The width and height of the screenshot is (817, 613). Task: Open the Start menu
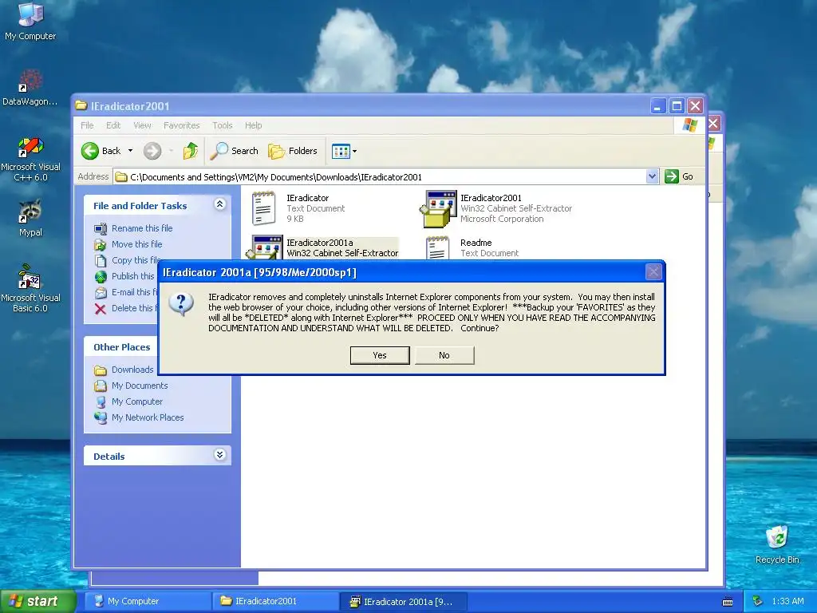(x=37, y=601)
